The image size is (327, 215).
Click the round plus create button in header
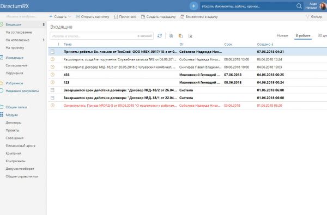click(193, 6)
